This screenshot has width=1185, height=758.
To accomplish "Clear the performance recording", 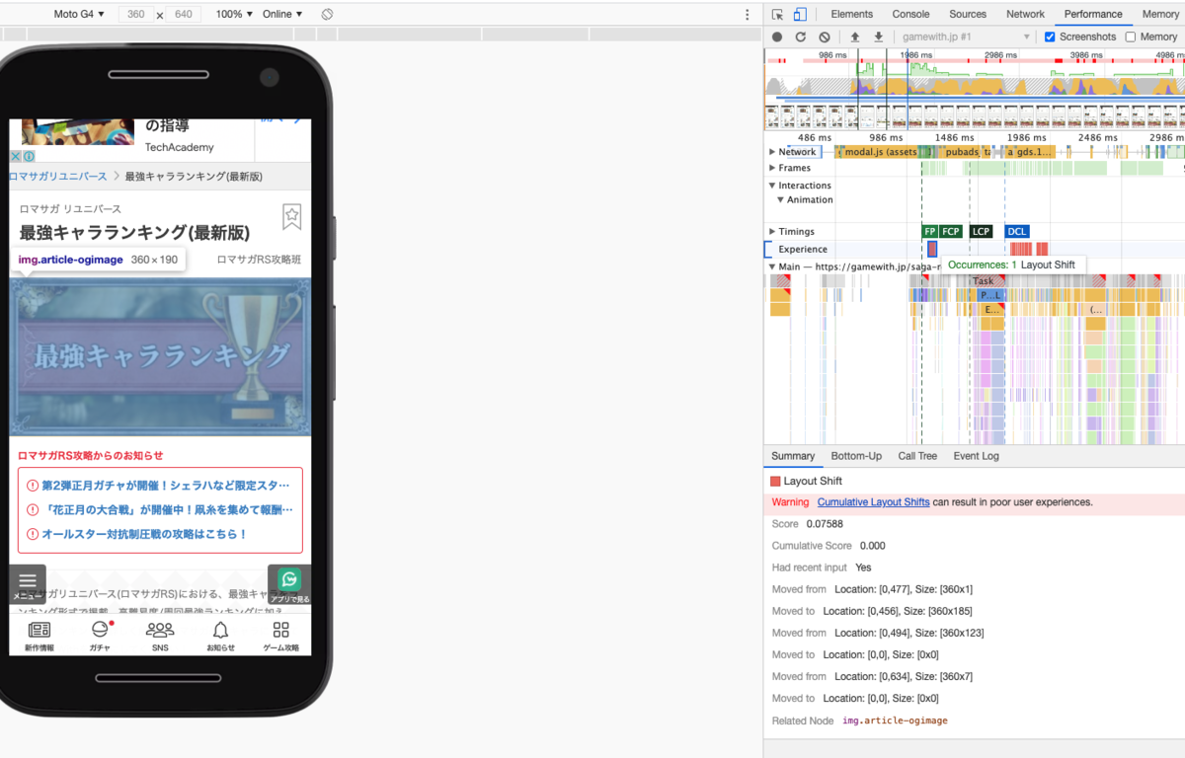I will point(824,37).
